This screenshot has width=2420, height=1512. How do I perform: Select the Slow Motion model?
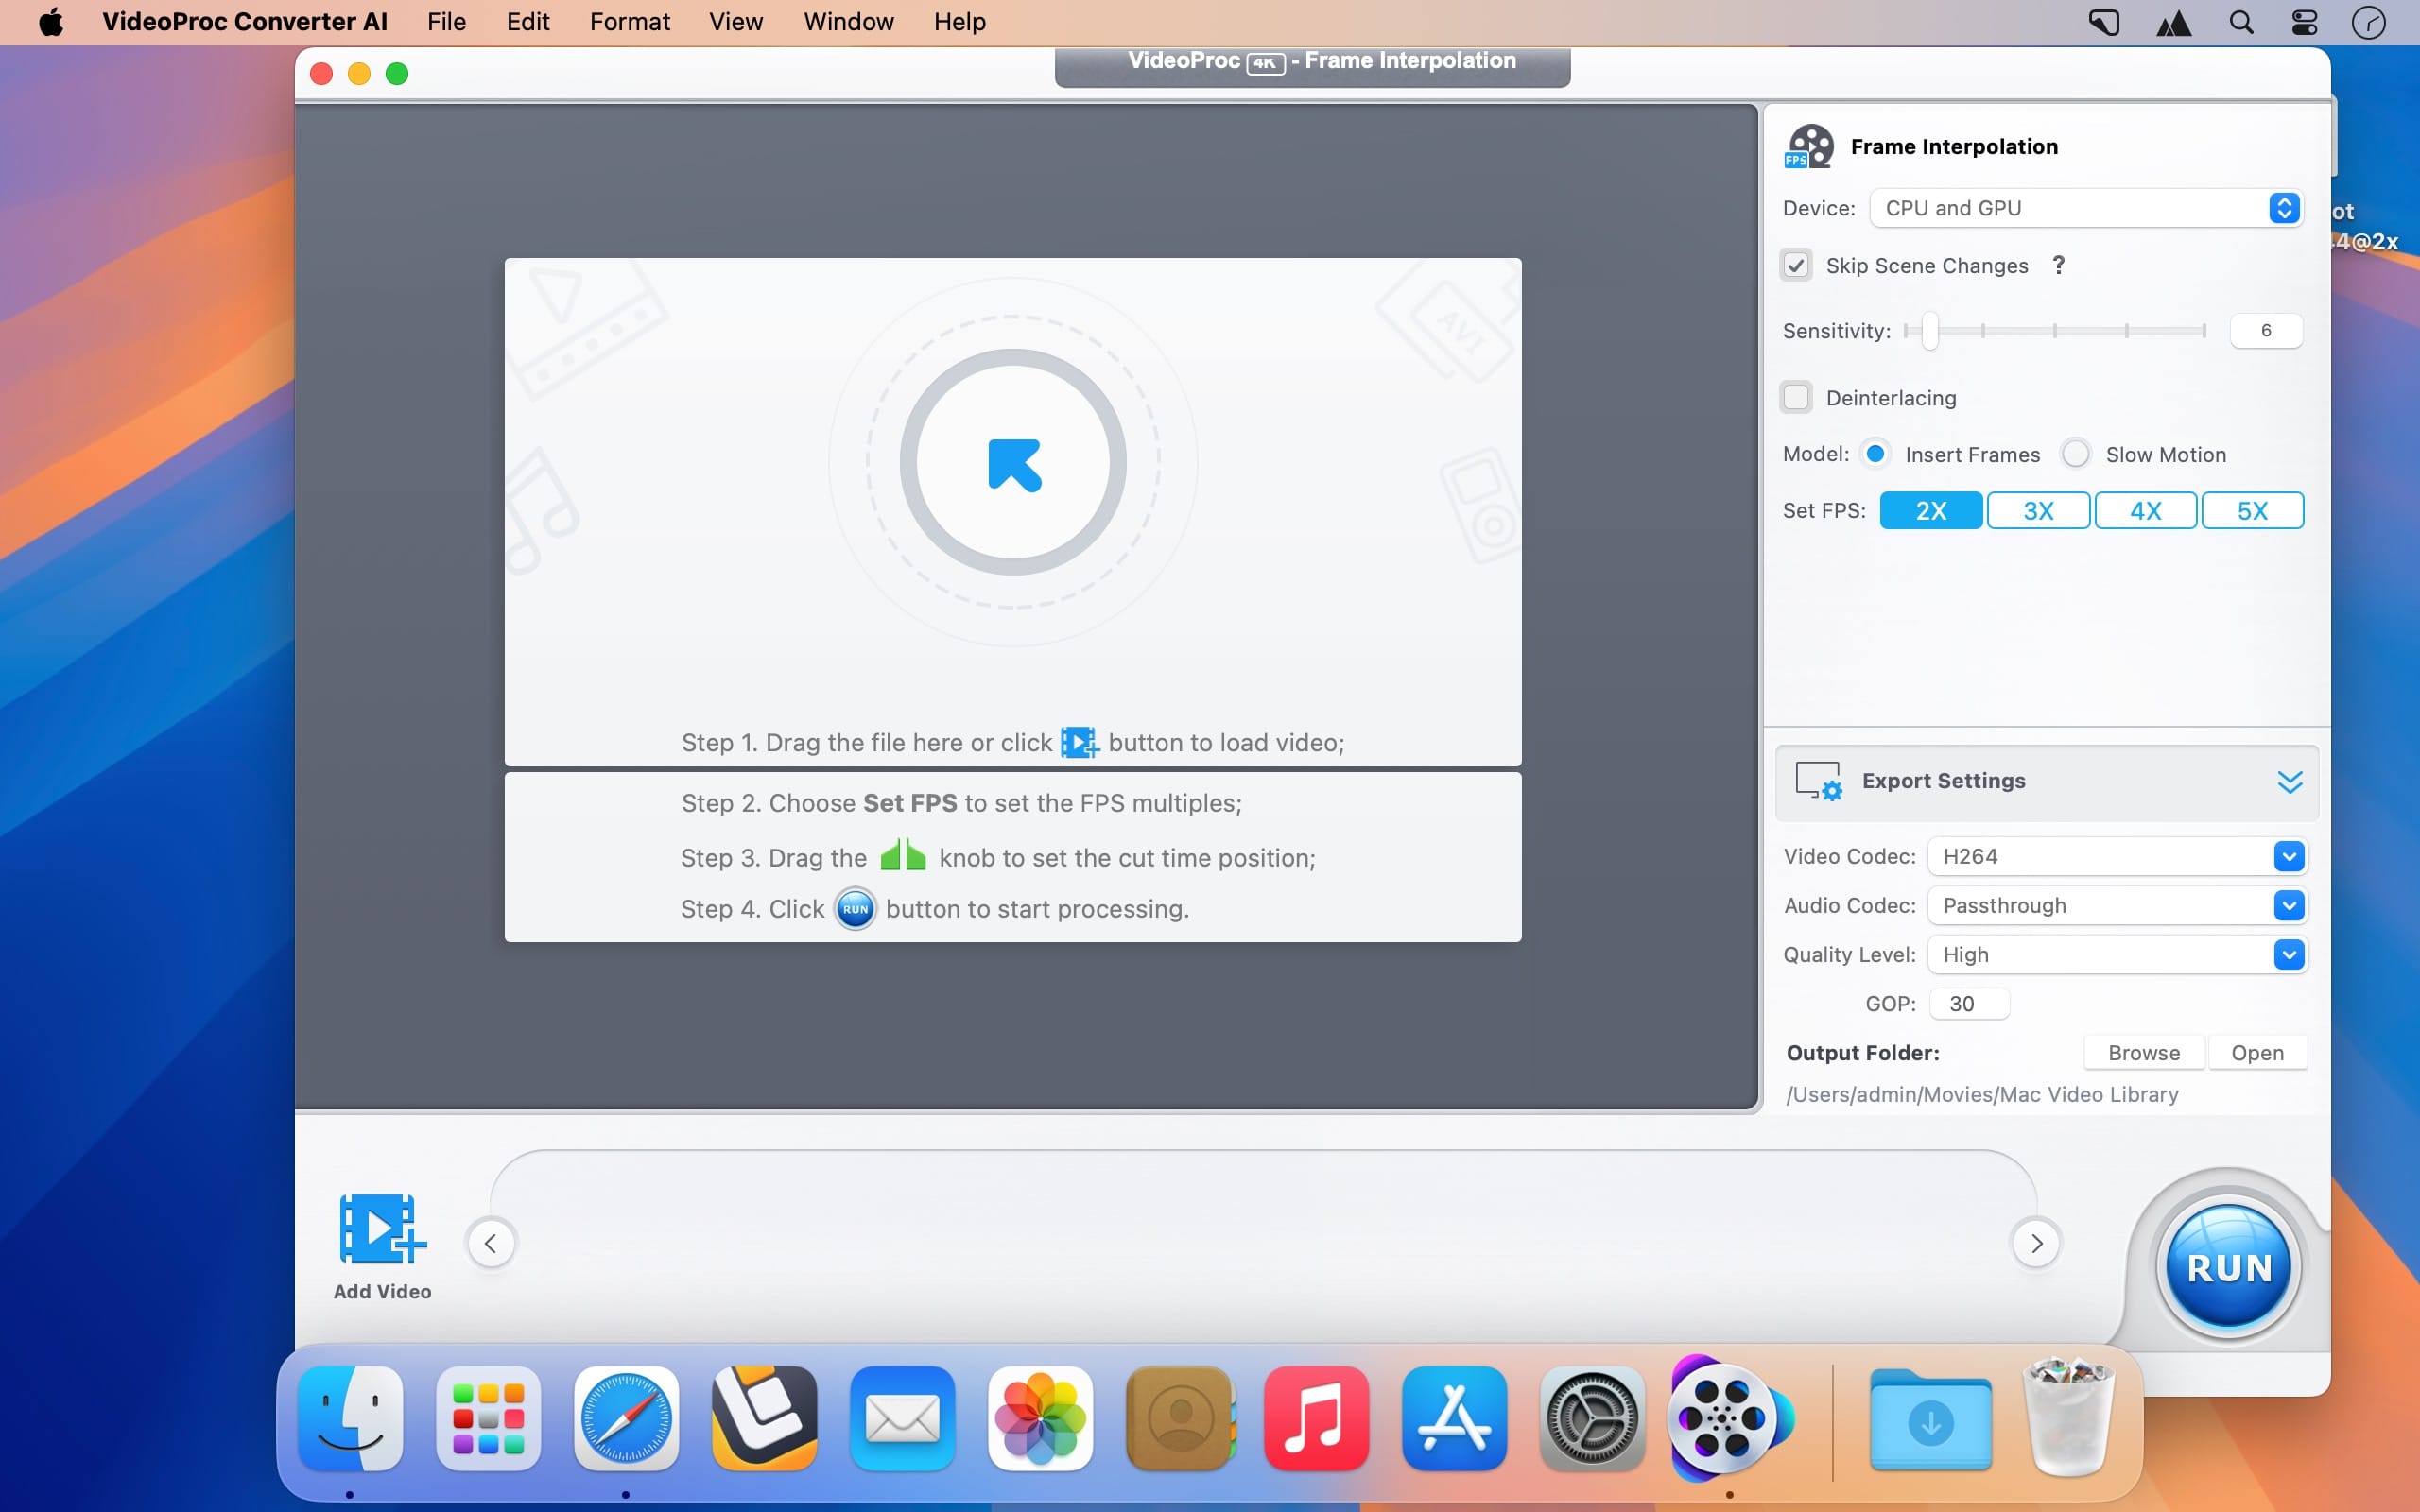2076,453
